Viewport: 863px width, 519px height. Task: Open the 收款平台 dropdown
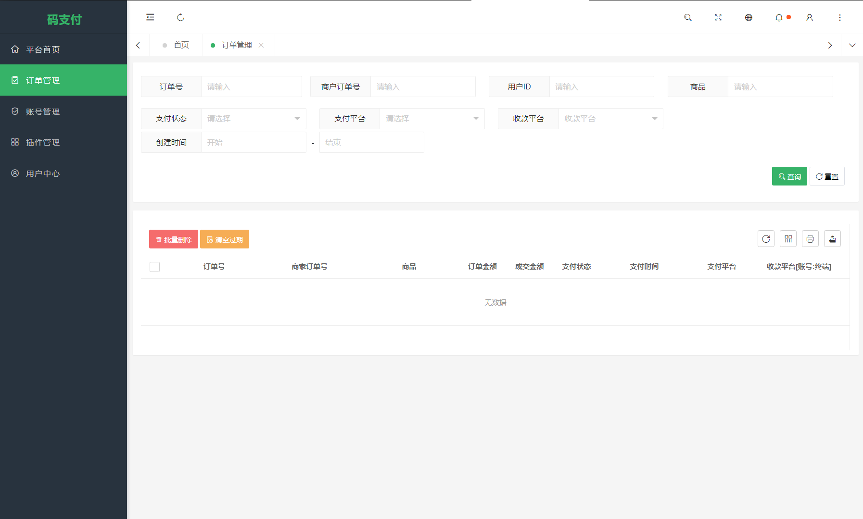[x=610, y=118]
